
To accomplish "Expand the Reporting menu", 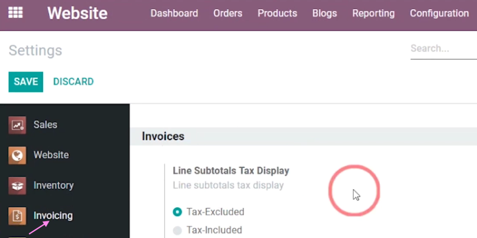I will (x=373, y=14).
